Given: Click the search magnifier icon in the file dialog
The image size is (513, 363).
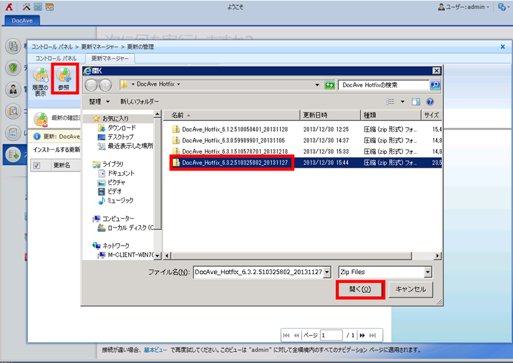Looking at the screenshot, I should point(435,85).
